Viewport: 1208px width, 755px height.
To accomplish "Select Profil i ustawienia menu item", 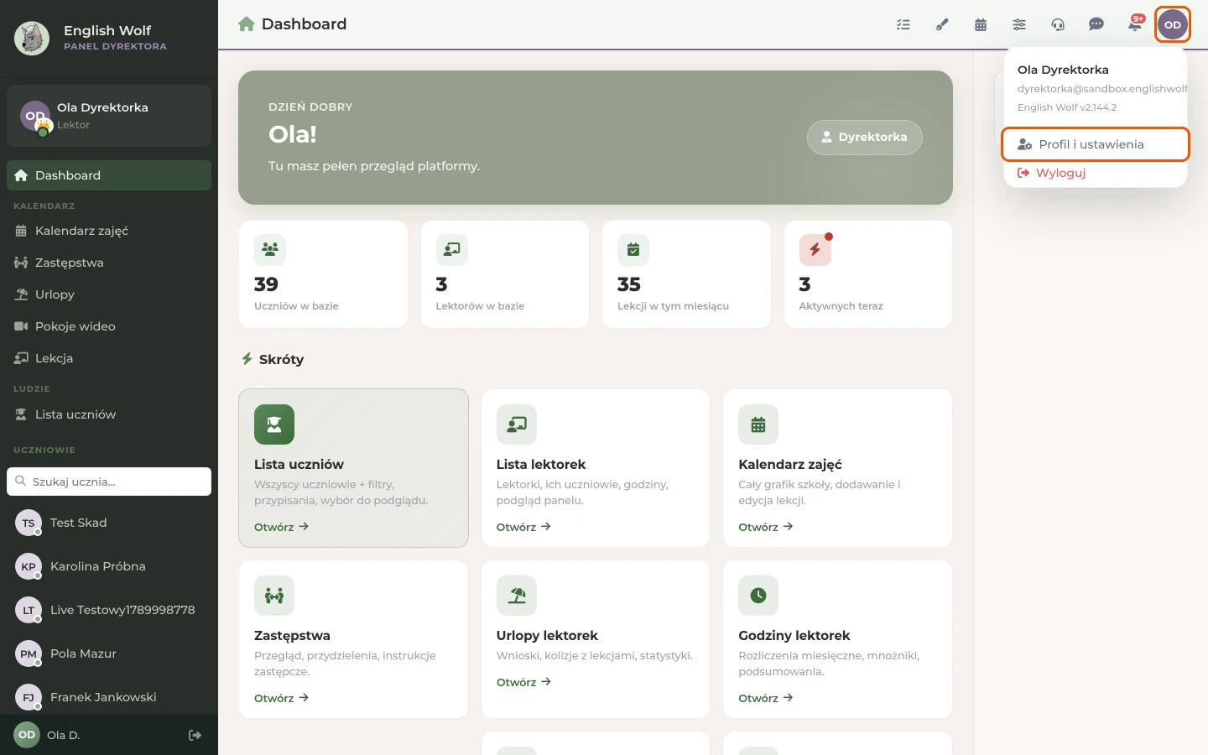I will [1096, 144].
